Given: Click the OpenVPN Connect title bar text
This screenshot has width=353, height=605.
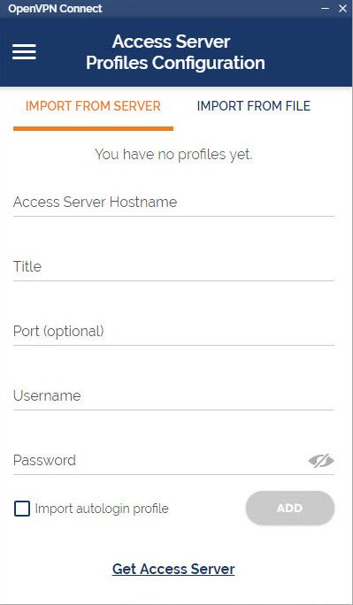Looking at the screenshot, I should point(55,9).
